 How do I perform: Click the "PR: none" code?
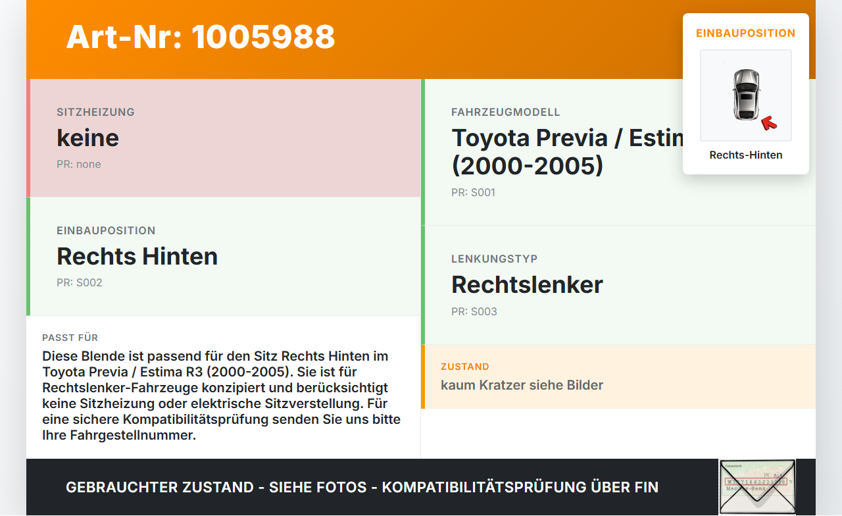tap(79, 165)
